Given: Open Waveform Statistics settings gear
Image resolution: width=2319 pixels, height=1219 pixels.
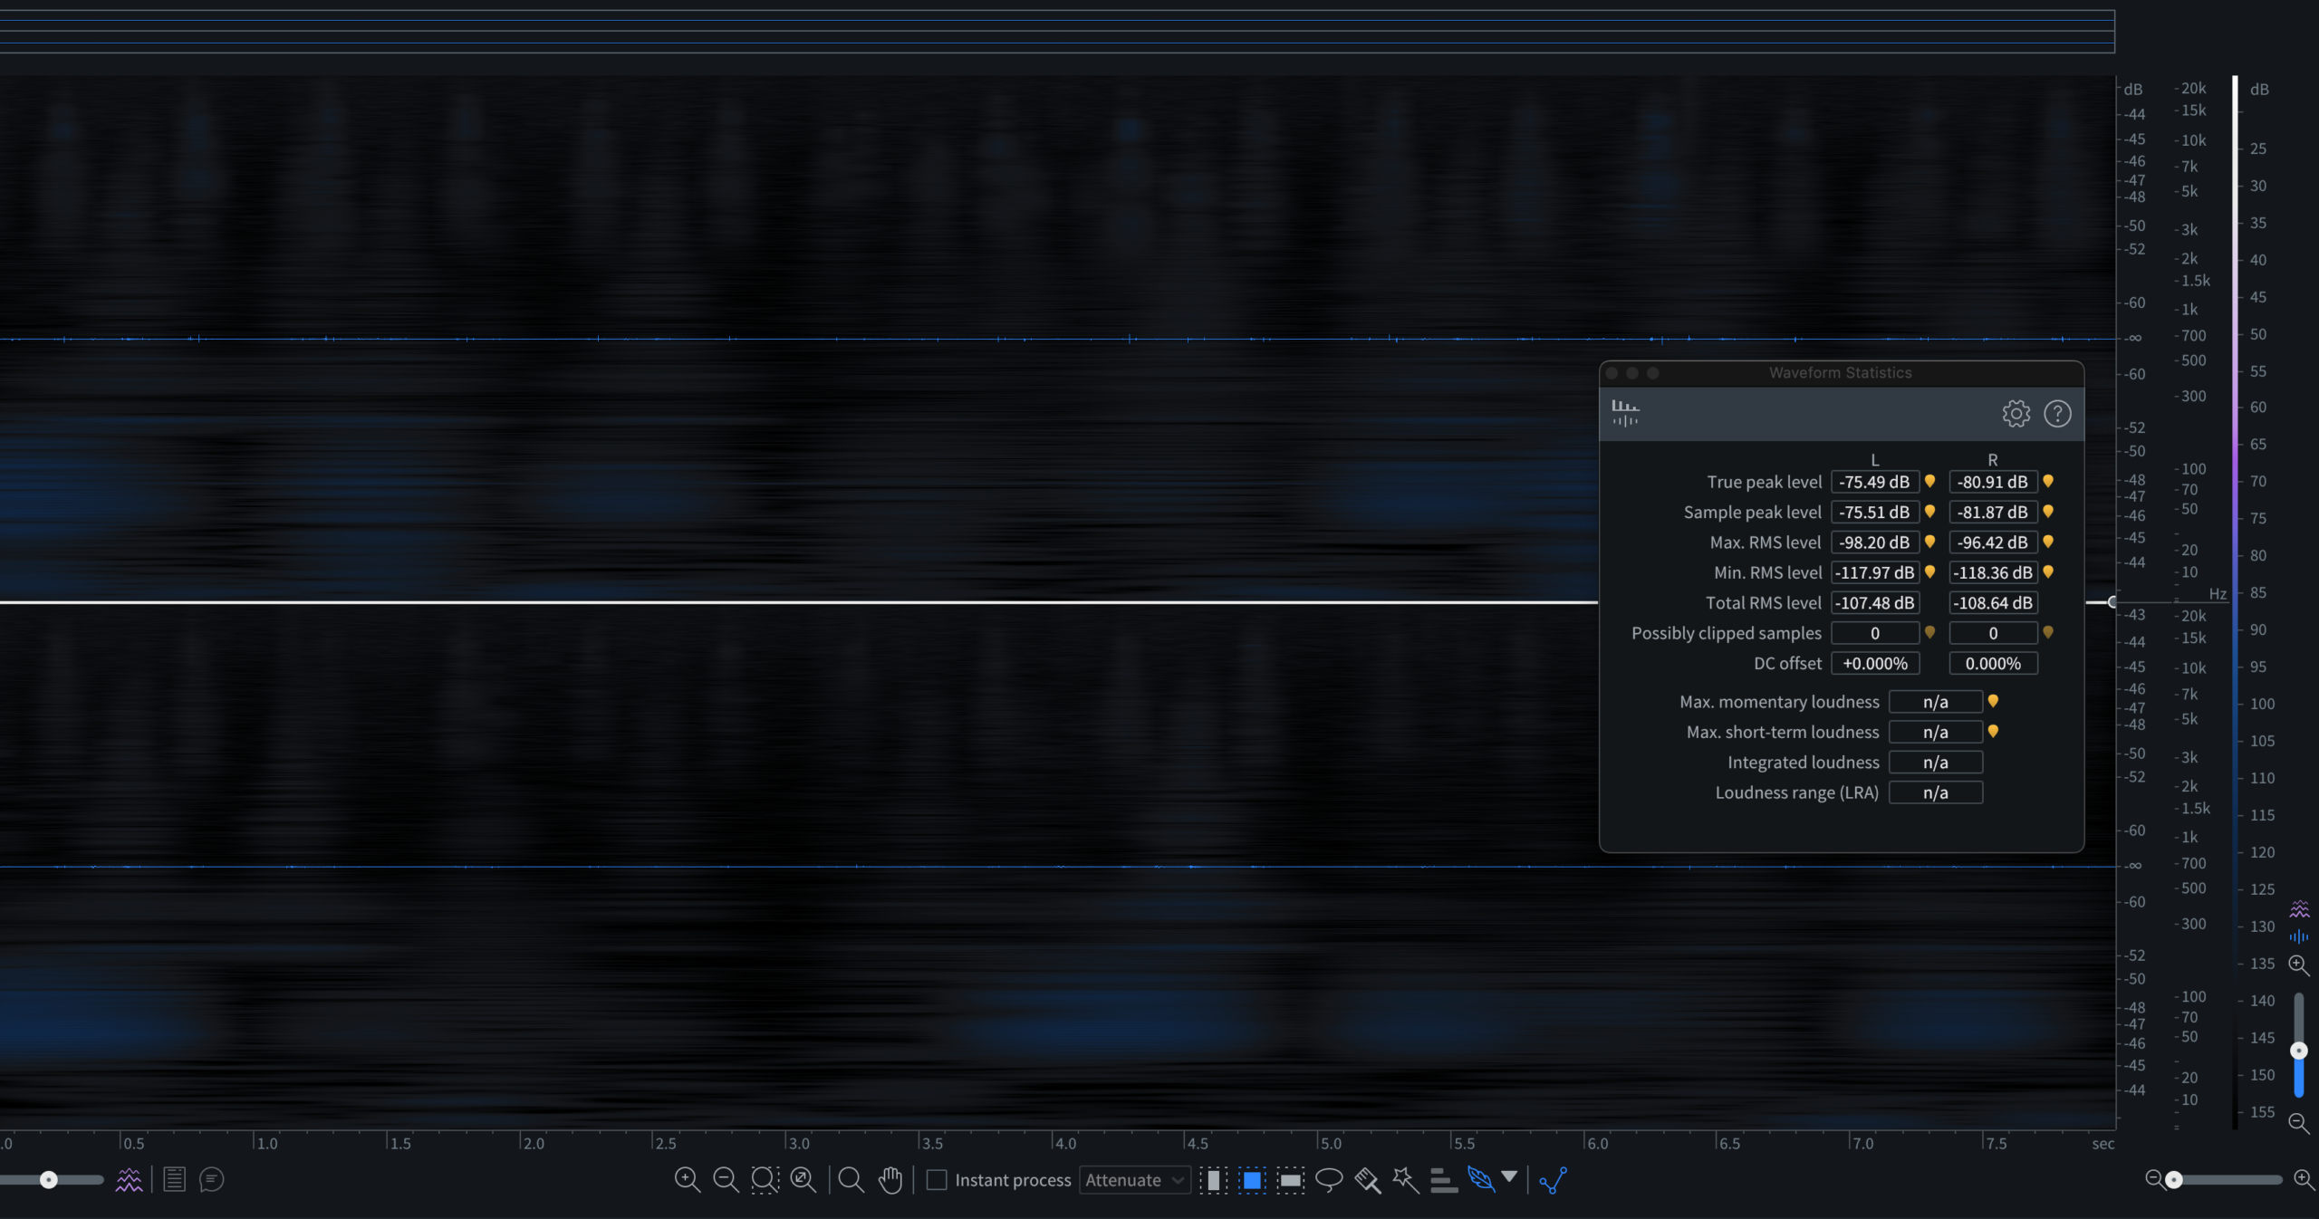Looking at the screenshot, I should [2016, 414].
